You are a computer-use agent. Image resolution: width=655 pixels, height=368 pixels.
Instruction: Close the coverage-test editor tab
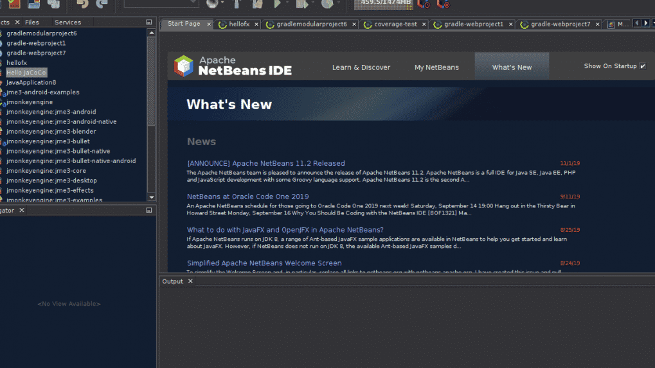coord(424,24)
